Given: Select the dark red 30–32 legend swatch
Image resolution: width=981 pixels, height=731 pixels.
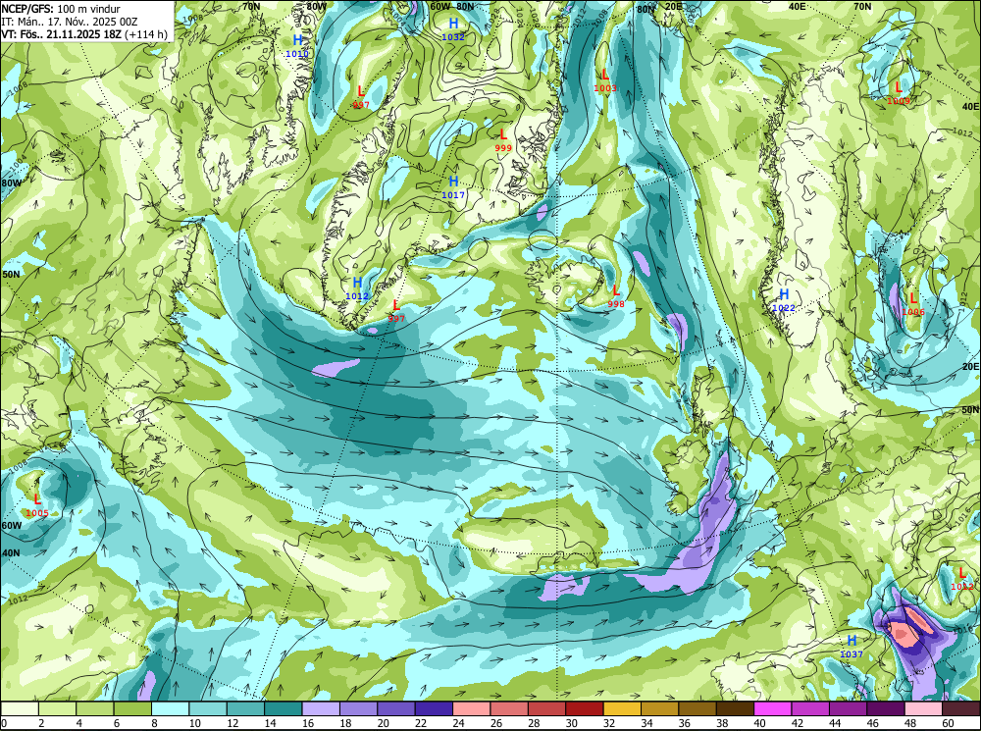Looking at the screenshot, I should pyautogui.click(x=585, y=708).
